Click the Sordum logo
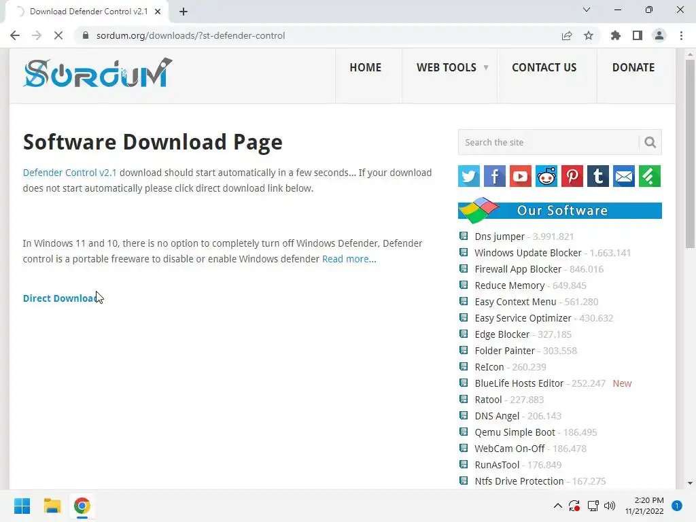This screenshot has height=522, width=696. pos(97,73)
